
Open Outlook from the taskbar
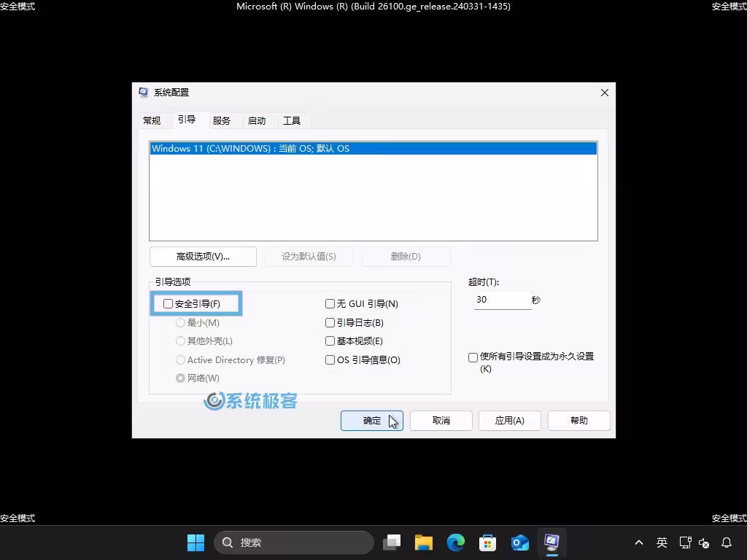[519, 542]
